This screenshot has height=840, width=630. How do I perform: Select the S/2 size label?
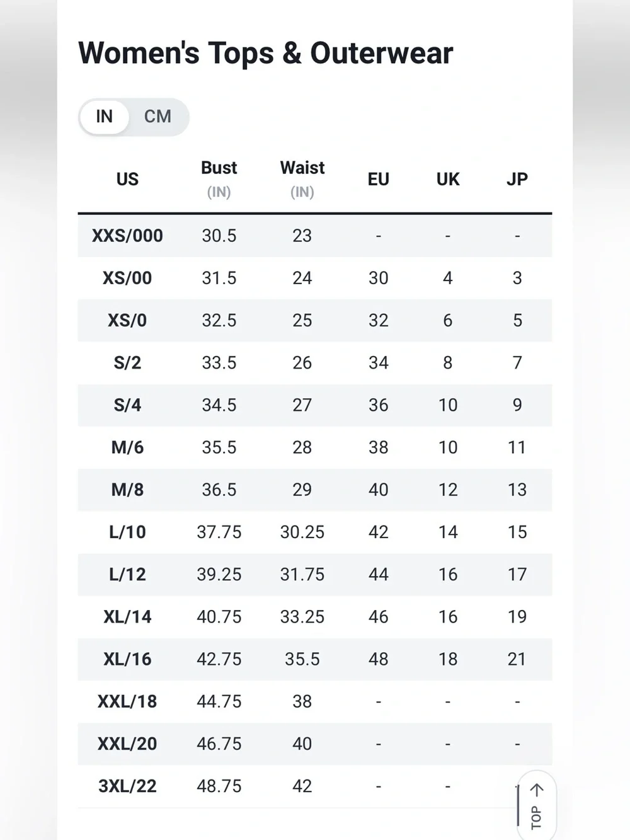(127, 363)
